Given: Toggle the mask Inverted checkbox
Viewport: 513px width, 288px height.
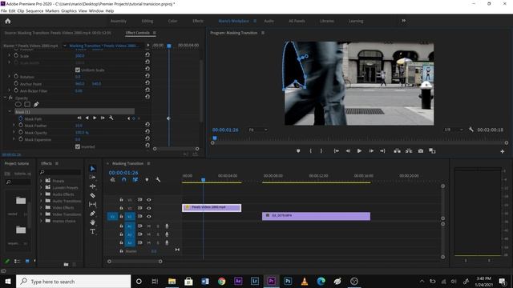Looking at the screenshot, I should (x=78, y=146).
